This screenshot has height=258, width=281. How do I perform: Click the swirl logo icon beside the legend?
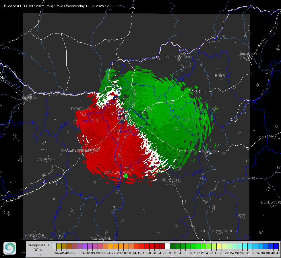coord(10,248)
